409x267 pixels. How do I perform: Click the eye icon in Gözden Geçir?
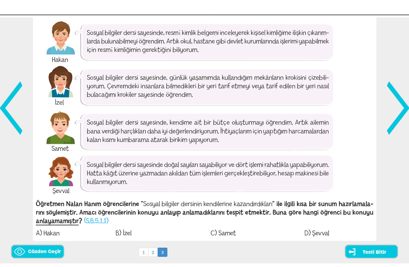(x=20, y=252)
